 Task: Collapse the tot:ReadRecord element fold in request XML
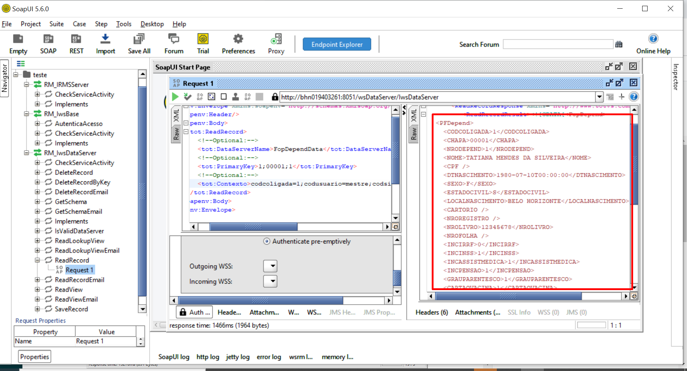186,132
